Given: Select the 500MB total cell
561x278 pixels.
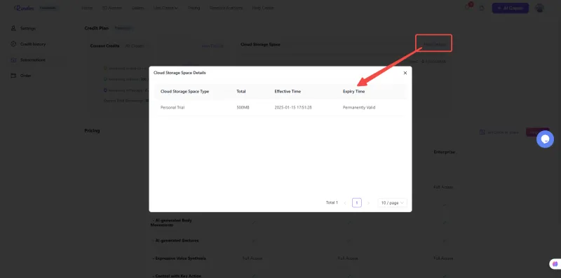Looking at the screenshot, I should click(x=243, y=107).
